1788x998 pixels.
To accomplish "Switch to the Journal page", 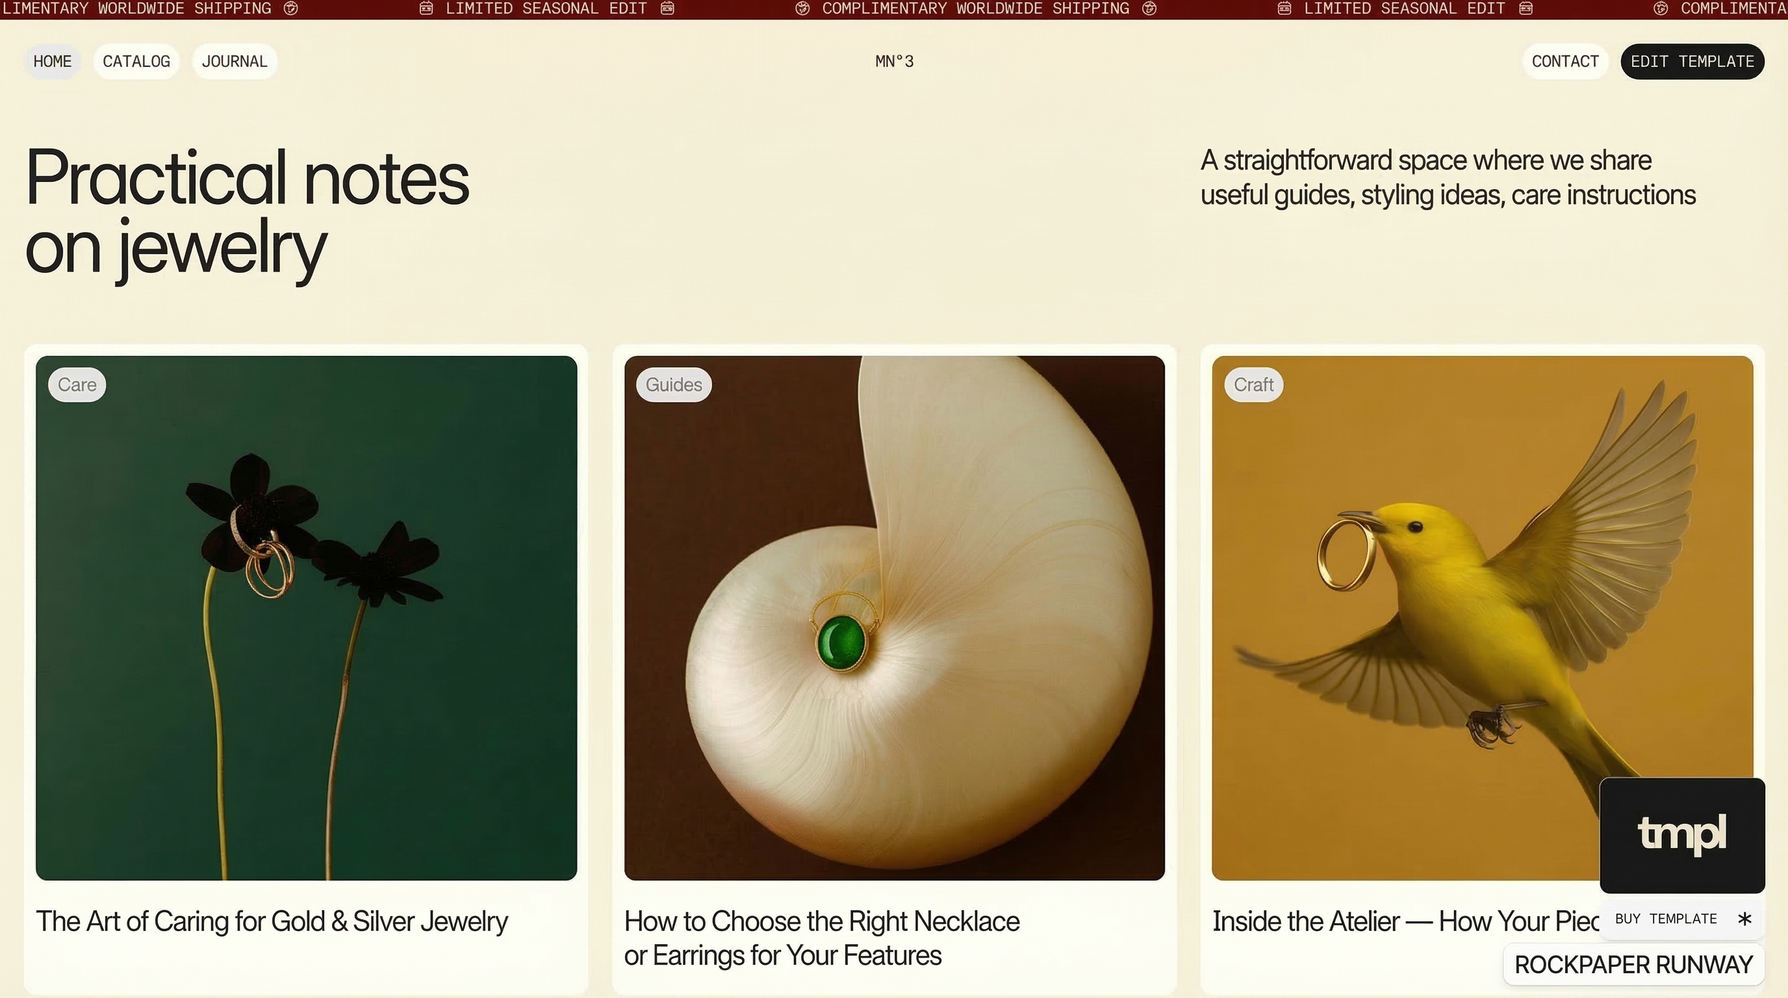I will 234,61.
